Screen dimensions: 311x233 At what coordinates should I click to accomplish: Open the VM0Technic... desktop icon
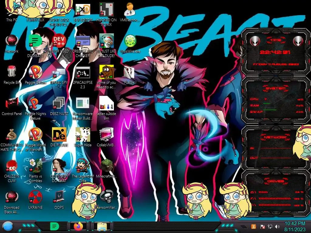[130, 12]
